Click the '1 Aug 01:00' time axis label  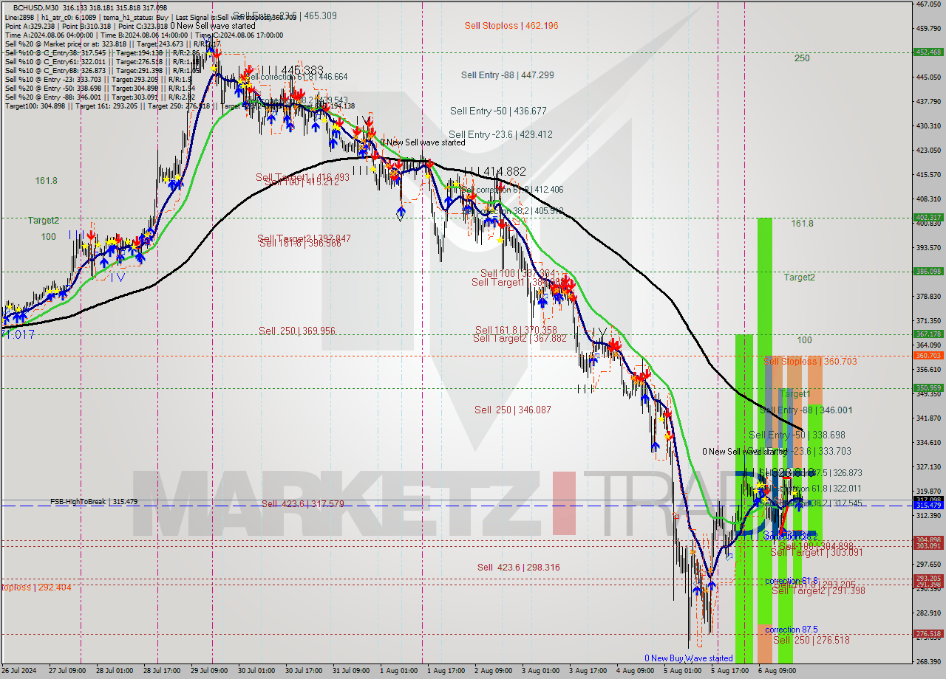coord(398,671)
